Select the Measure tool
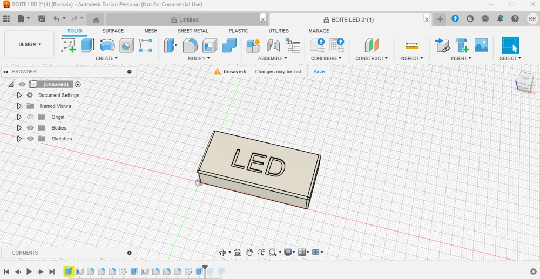540x279 pixels. click(411, 45)
